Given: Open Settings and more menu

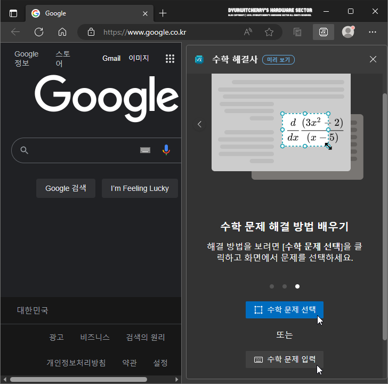Looking at the screenshot, I should (x=373, y=32).
